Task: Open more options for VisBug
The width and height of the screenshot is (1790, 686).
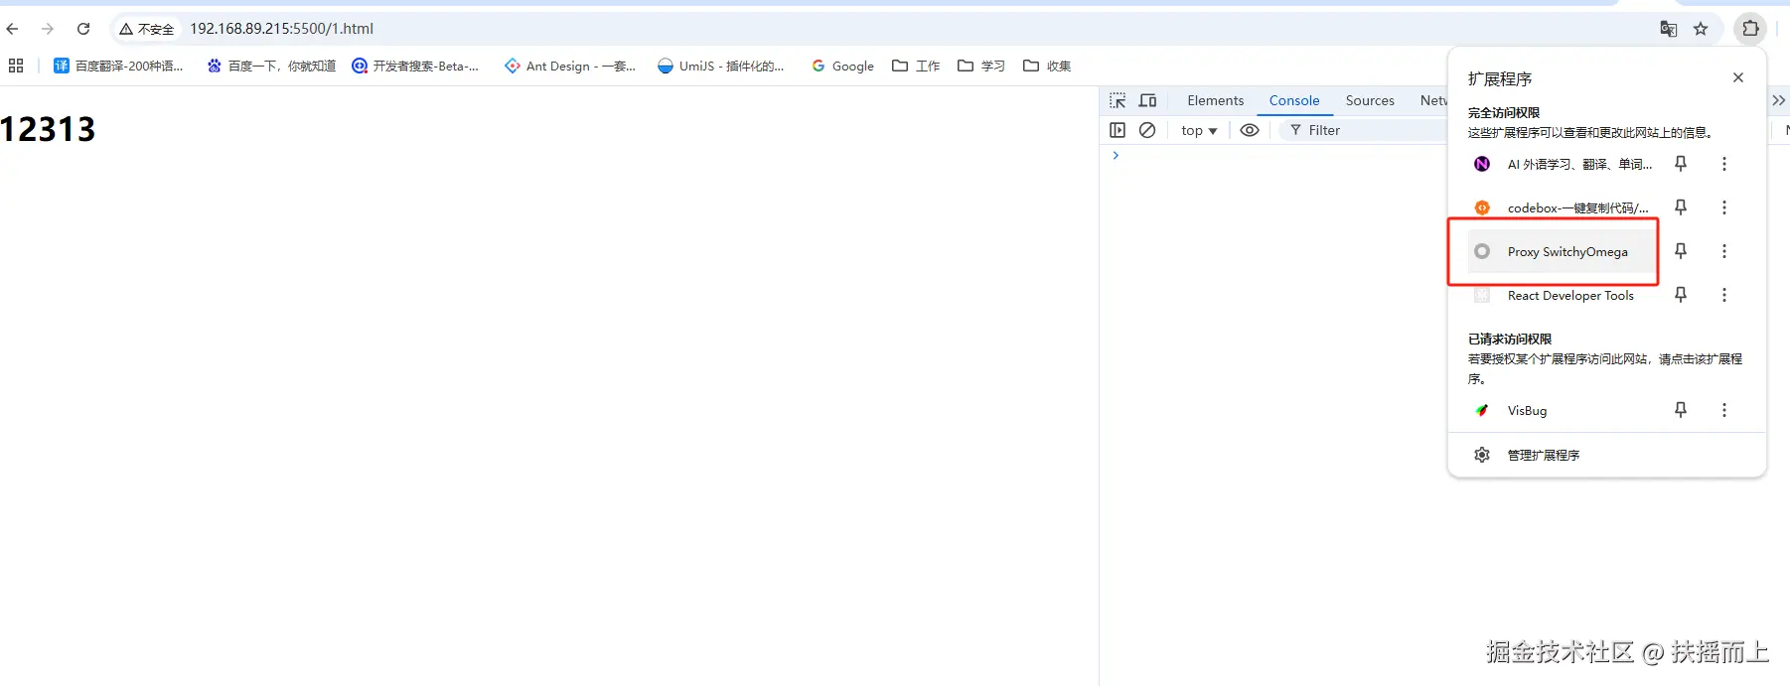Action: coord(1724,410)
